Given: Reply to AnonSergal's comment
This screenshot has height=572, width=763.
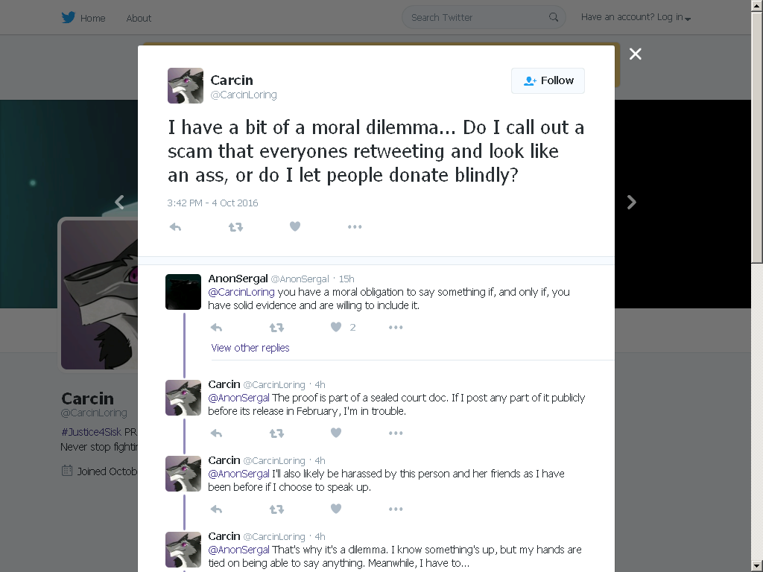Looking at the screenshot, I should pyautogui.click(x=217, y=328).
